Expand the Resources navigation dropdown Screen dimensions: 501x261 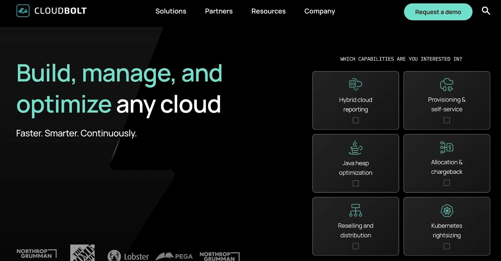coord(268,11)
